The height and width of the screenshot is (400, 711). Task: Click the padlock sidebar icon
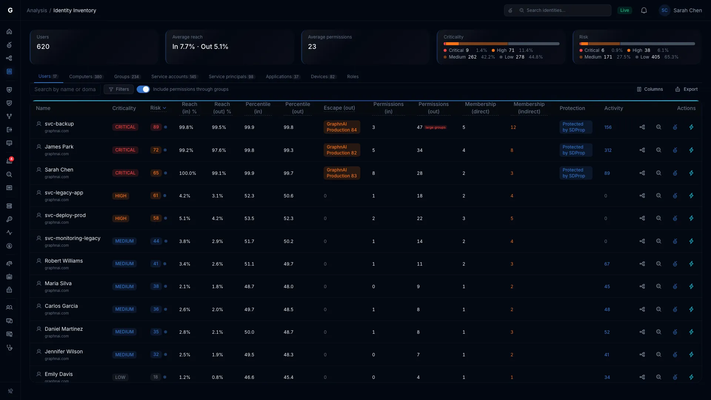(9, 290)
